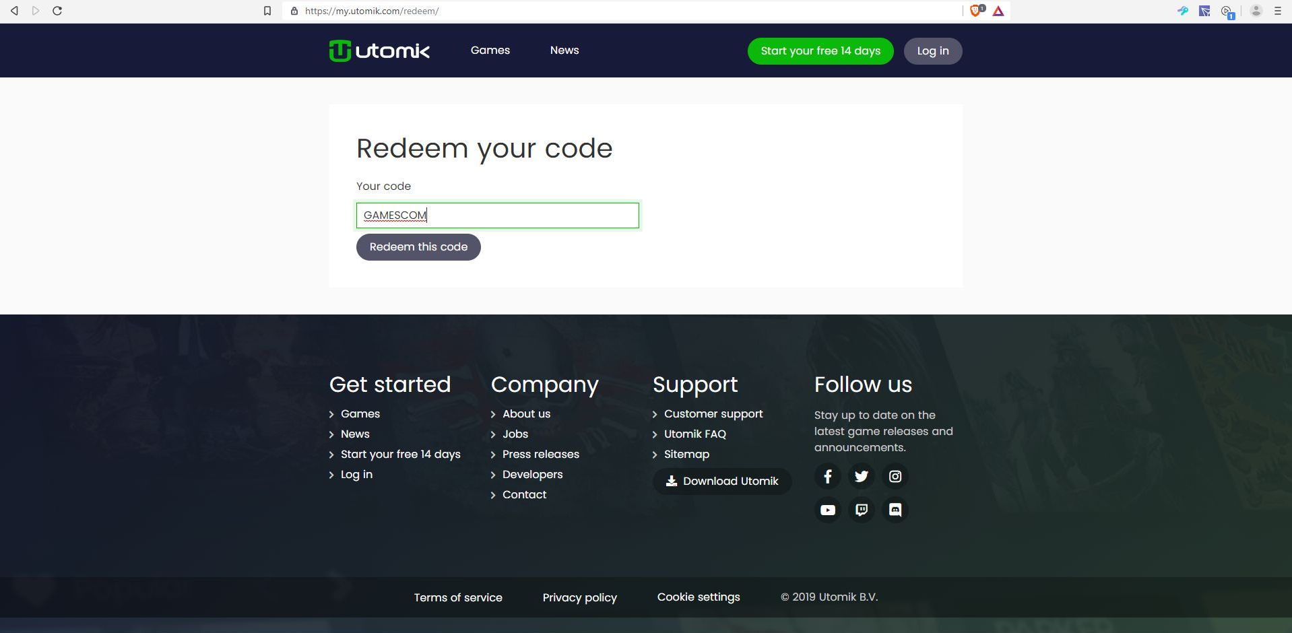
Task: Click Download Utomik button
Action: (722, 481)
